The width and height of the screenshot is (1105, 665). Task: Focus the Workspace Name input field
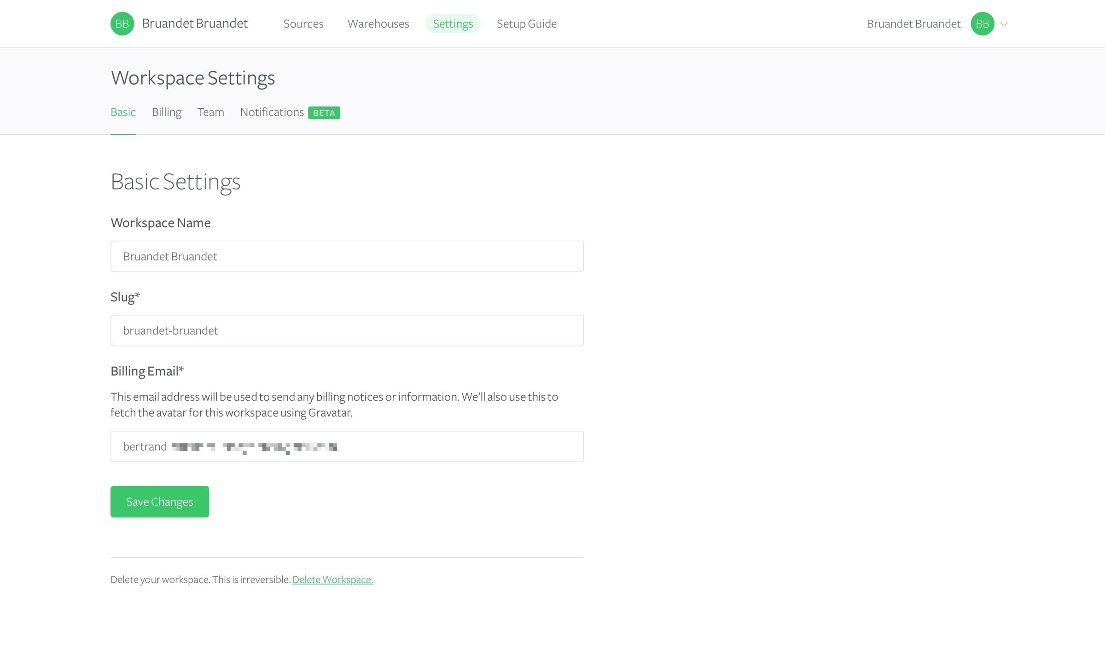[x=347, y=256]
